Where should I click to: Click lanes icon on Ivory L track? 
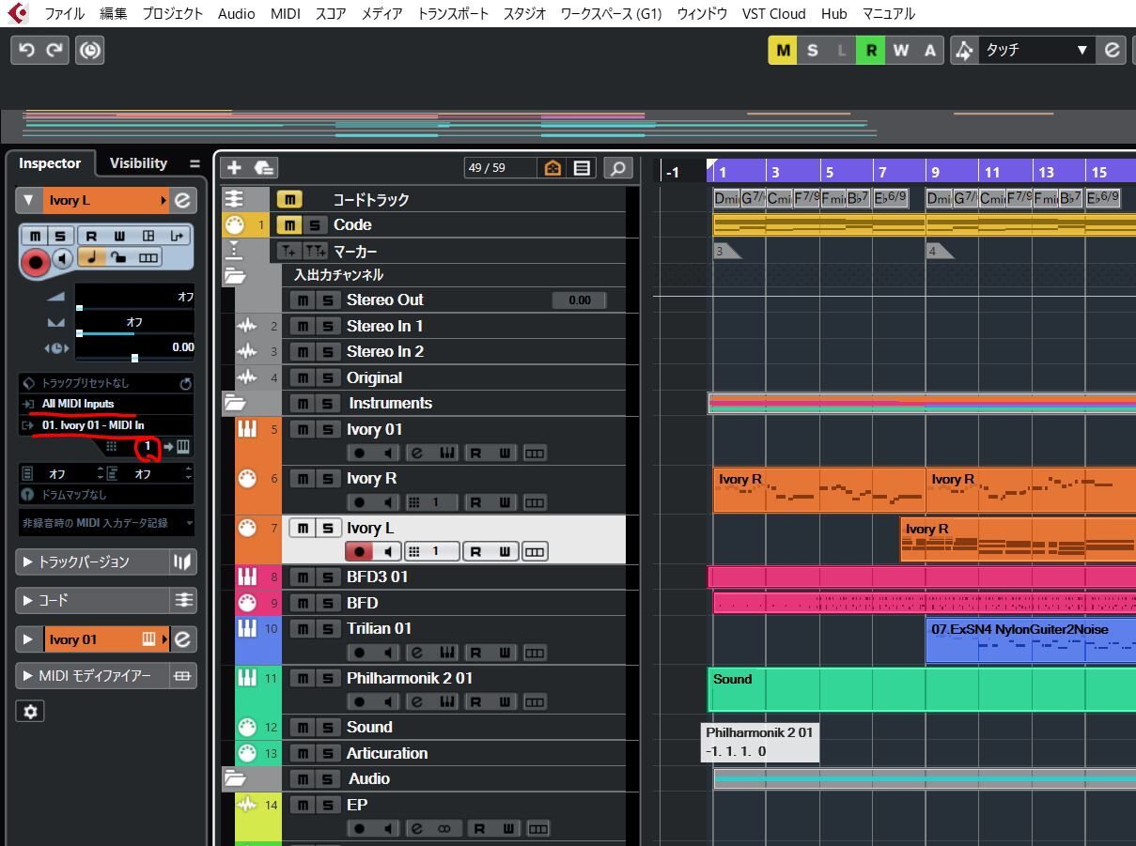(x=535, y=551)
